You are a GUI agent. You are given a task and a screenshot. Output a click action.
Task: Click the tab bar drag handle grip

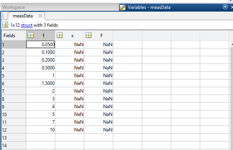[x=3, y=16]
